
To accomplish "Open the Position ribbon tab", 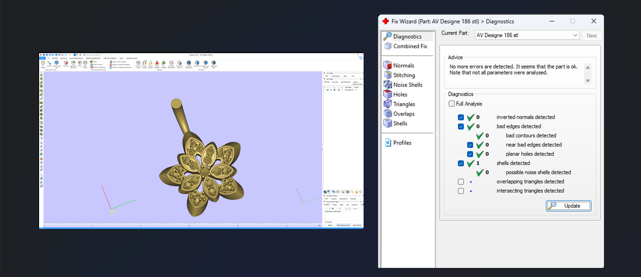I will pyautogui.click(x=64, y=58).
